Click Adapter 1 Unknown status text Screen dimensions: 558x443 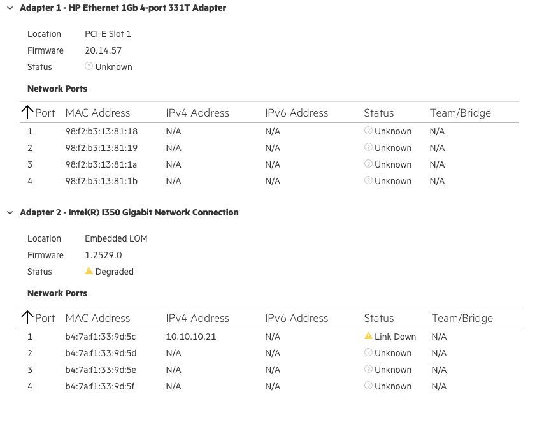coord(113,67)
